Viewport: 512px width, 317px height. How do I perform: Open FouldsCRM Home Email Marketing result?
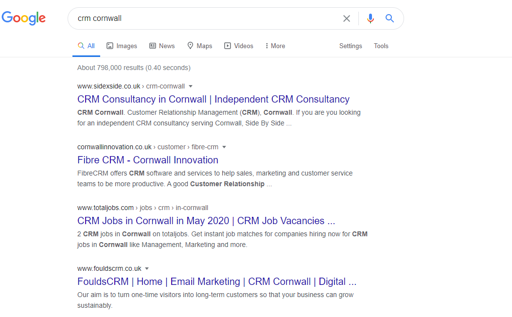217,282
